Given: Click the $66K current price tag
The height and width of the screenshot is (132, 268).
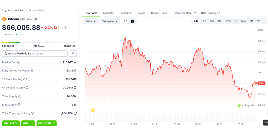Looking at the screenshot, I should click(x=261, y=83).
